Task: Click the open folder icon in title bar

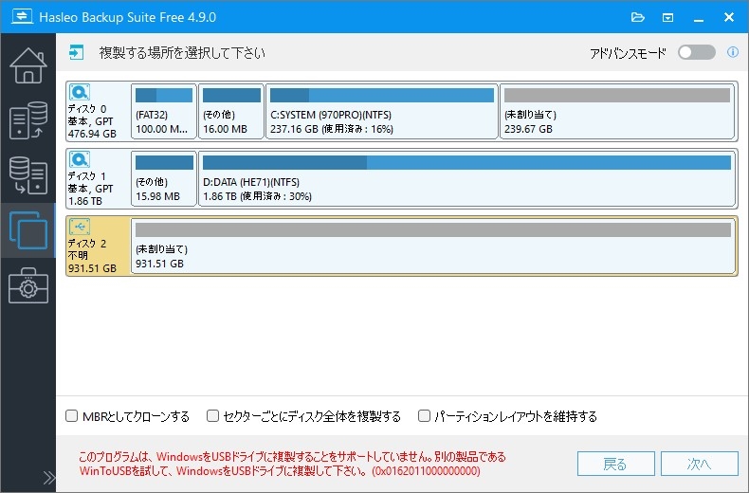Action: [638, 18]
